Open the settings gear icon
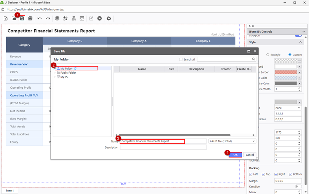 (109, 18)
